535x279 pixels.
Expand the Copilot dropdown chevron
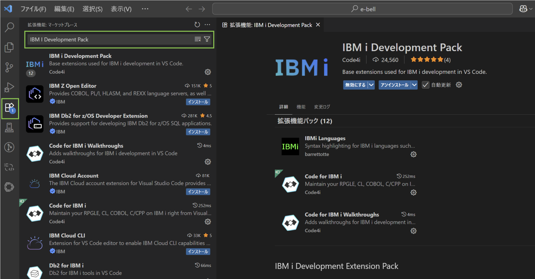coord(531,9)
